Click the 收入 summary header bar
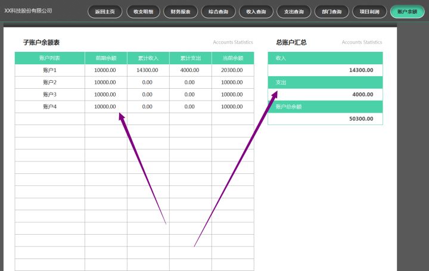This screenshot has height=271, width=429. pos(325,58)
